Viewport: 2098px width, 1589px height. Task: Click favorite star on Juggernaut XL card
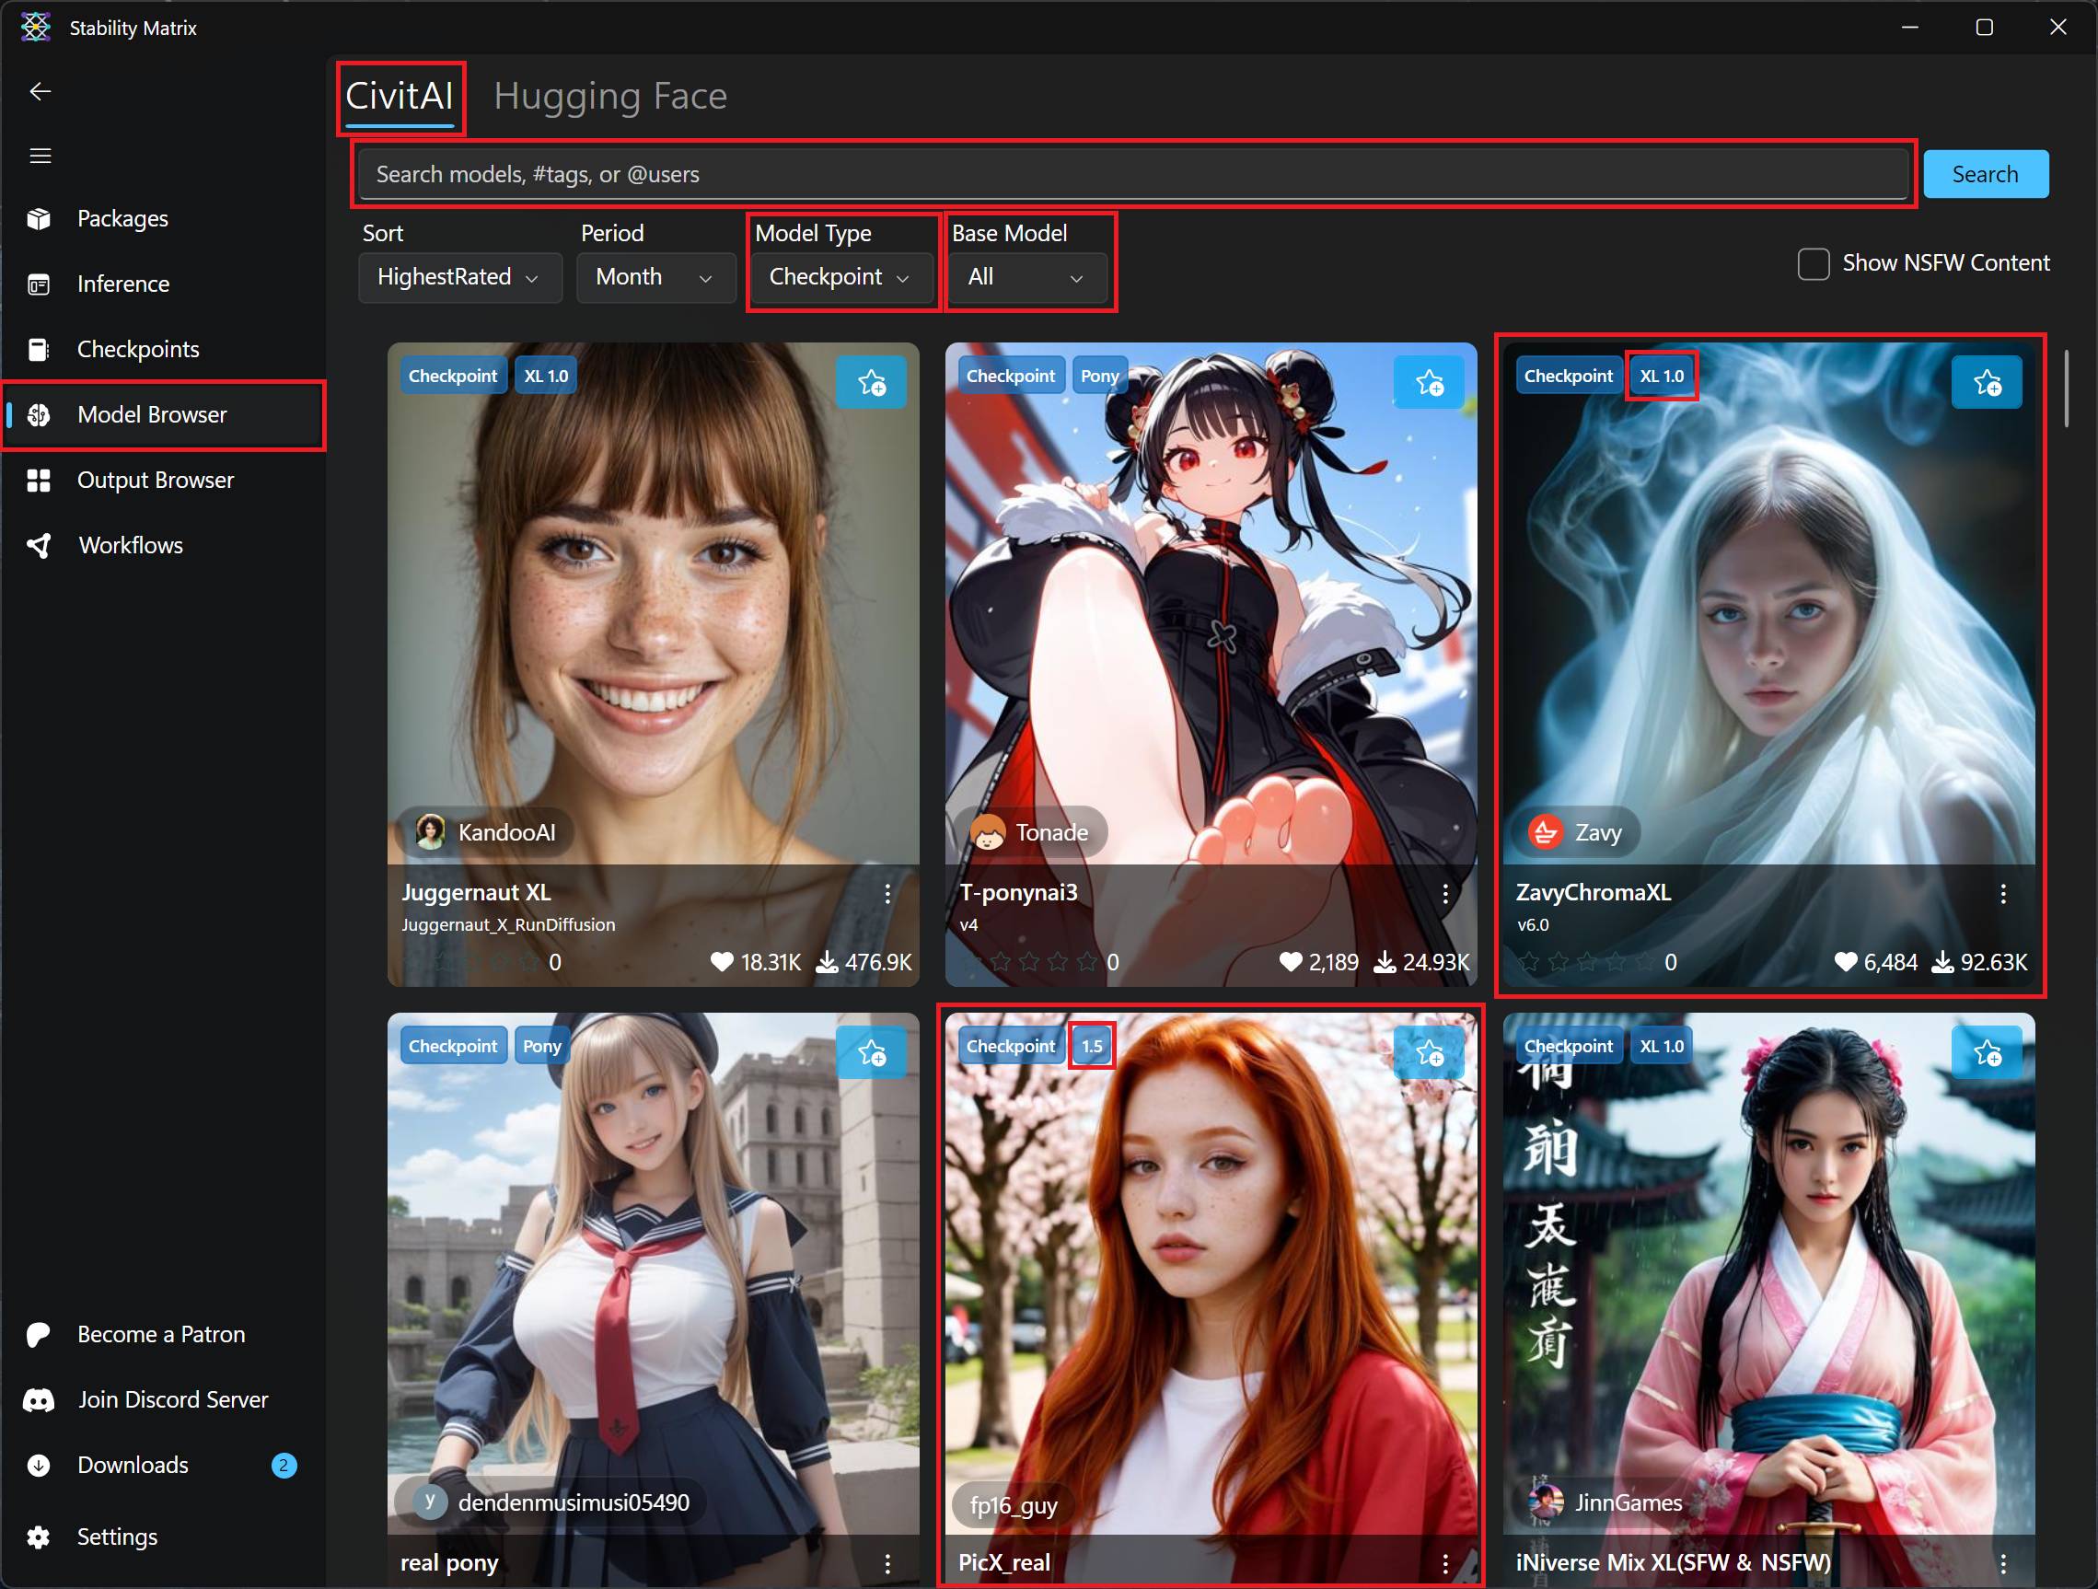tap(871, 383)
